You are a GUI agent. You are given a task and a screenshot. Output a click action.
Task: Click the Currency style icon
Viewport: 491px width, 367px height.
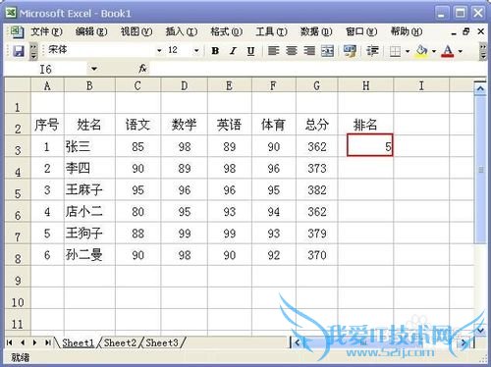coord(350,51)
